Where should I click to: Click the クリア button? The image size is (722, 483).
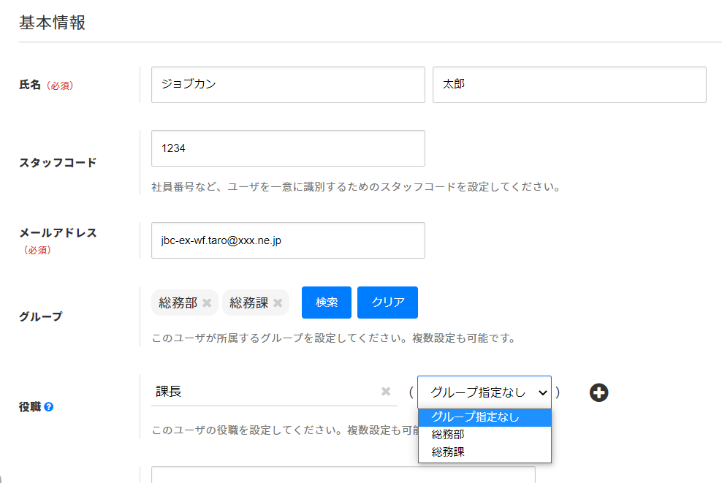click(x=387, y=302)
